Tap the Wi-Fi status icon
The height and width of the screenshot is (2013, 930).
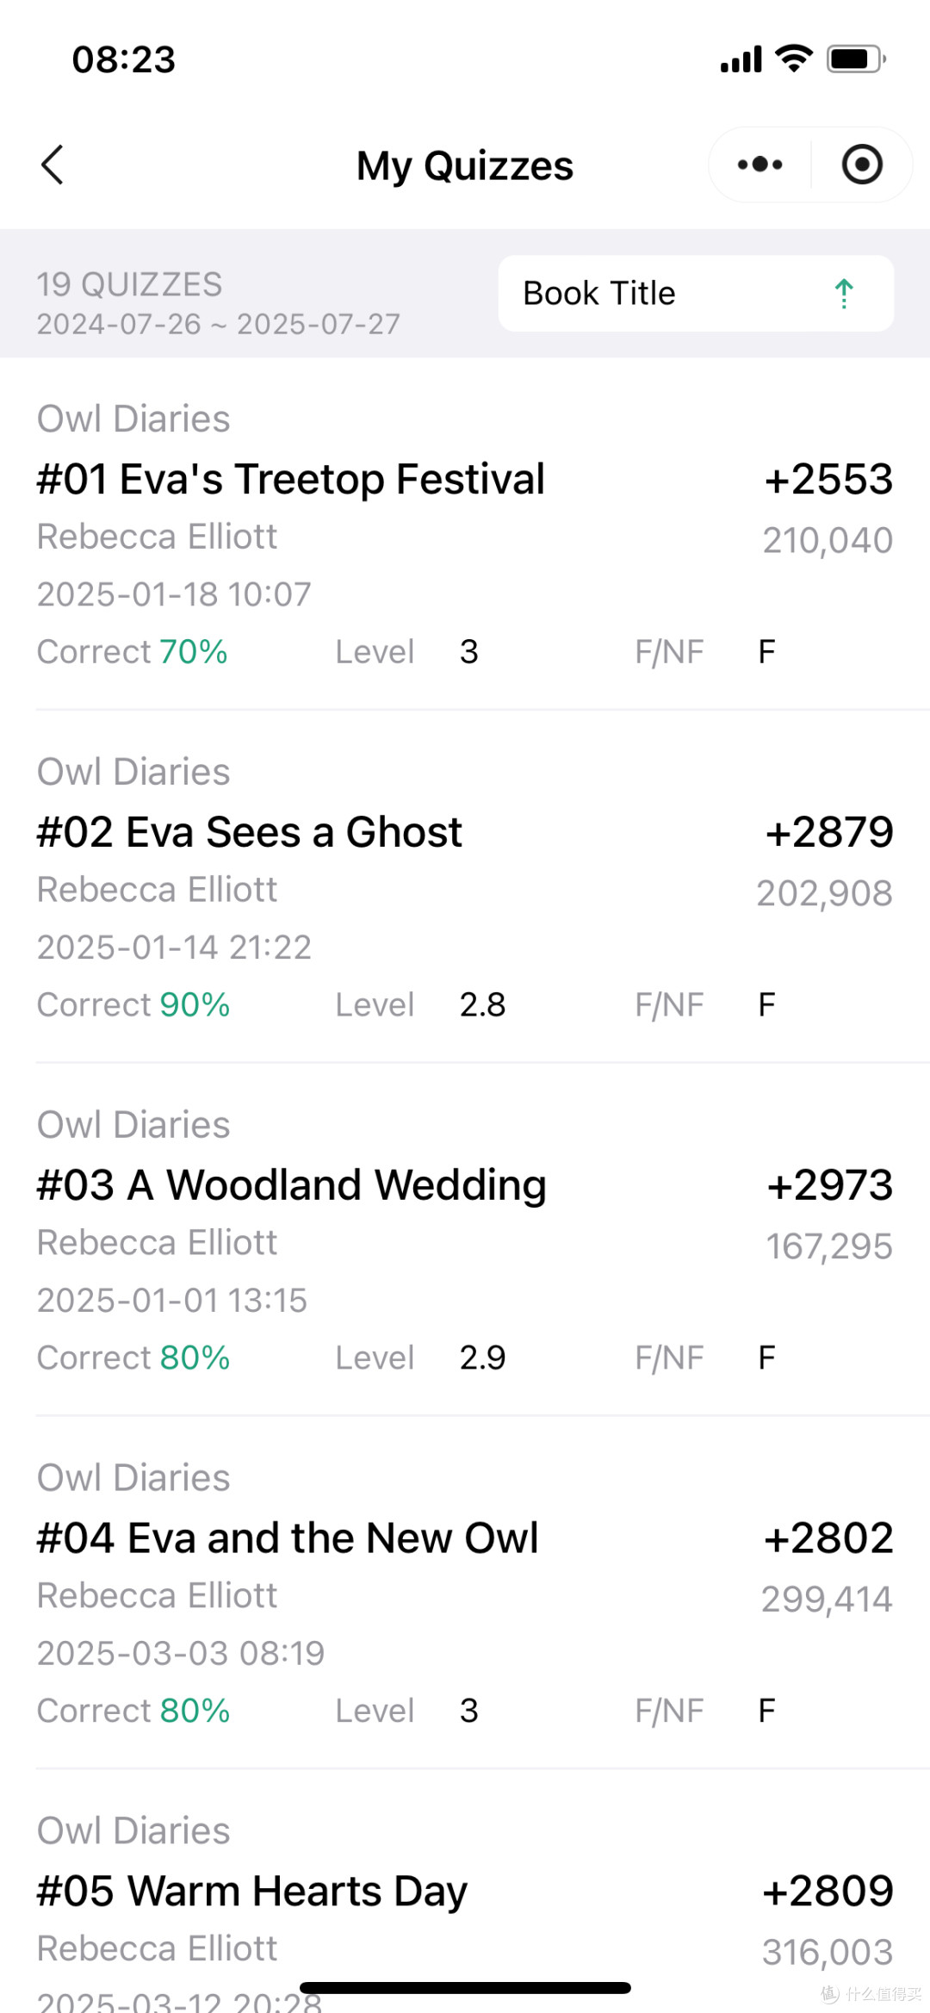tap(793, 59)
